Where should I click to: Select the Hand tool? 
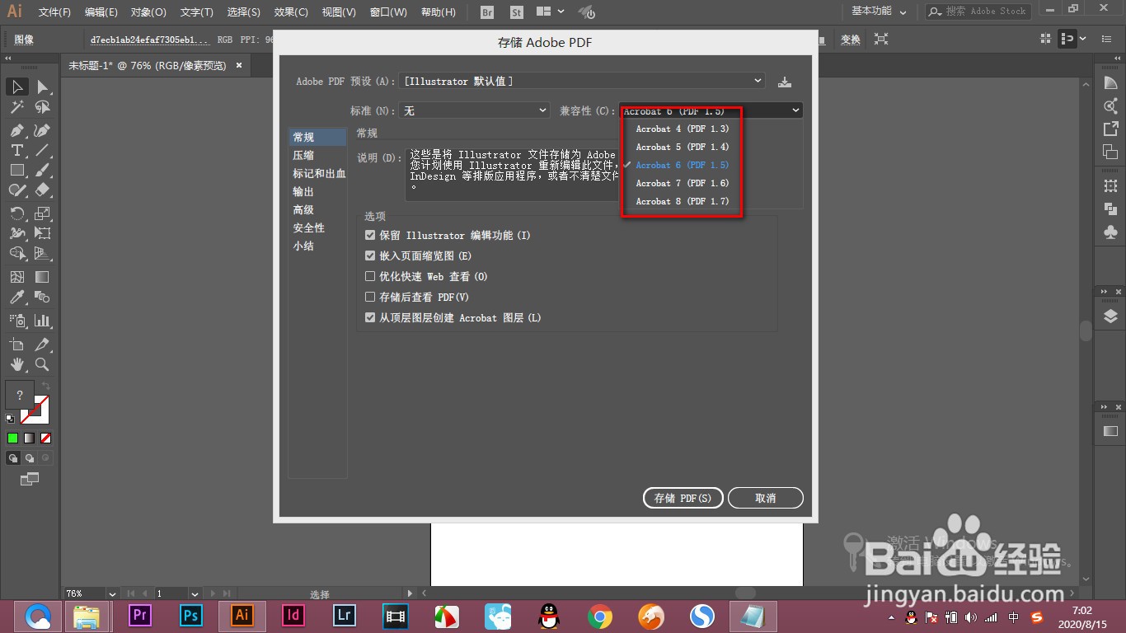pyautogui.click(x=17, y=363)
